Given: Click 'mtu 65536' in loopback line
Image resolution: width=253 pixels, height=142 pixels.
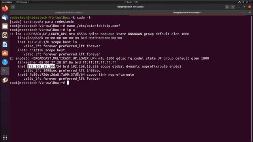Looking at the screenshot, I should 78,34.
